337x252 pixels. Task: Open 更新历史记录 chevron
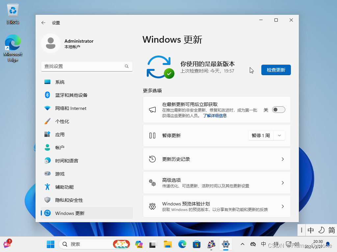pos(283,159)
